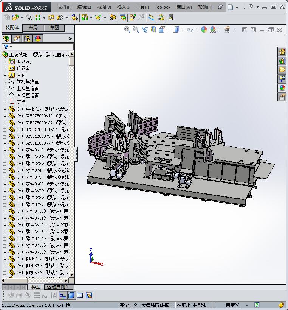Click the Section View icon
This screenshot has width=288, height=310.
tap(153, 30)
